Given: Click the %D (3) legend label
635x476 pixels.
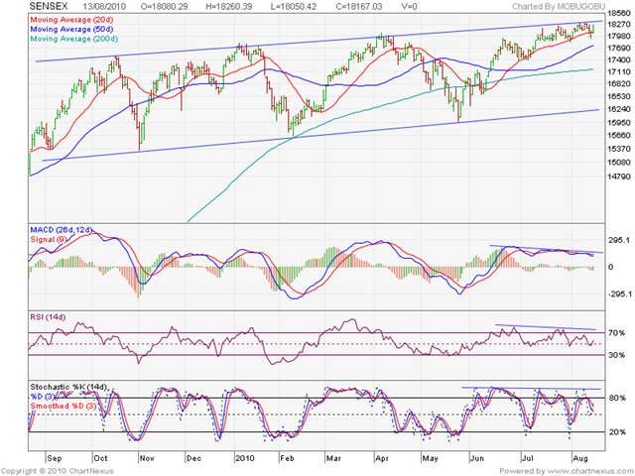Looking at the screenshot, I should tap(43, 397).
